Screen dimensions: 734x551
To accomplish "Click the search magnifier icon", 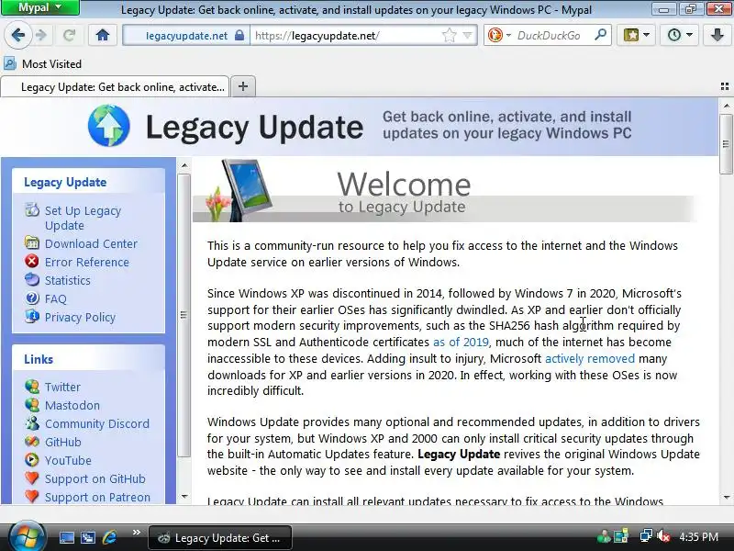I will click(x=600, y=35).
